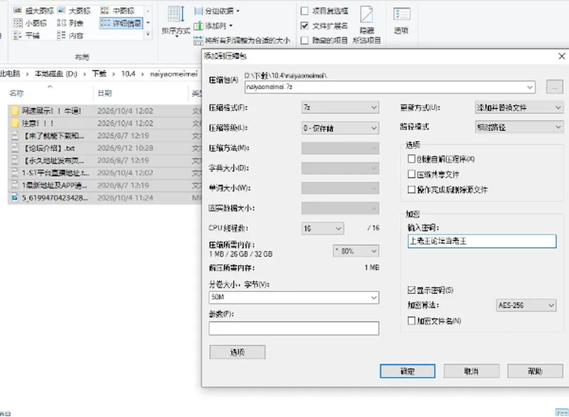Image resolution: width=569 pixels, height=417 pixels.
Task: Select the 超大图标 extra large icons layout
Action: (33, 11)
